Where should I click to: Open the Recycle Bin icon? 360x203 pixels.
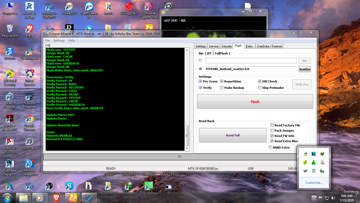click(10, 31)
